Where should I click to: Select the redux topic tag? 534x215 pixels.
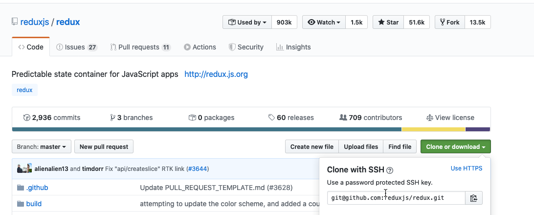click(x=24, y=90)
